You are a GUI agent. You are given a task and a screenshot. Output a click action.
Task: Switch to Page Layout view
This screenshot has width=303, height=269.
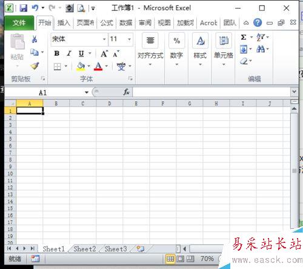click(x=180, y=259)
